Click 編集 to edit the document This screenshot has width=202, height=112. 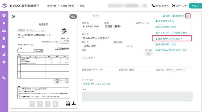(x=166, y=16)
